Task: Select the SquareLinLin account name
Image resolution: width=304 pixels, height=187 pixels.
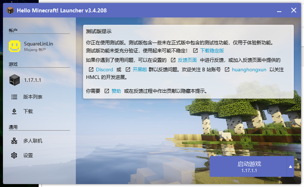Action: point(39,44)
